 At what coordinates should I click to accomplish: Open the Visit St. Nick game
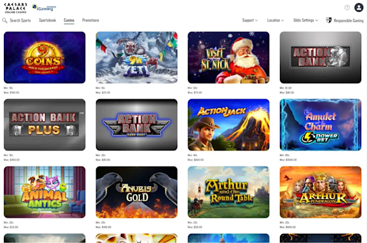point(228,57)
